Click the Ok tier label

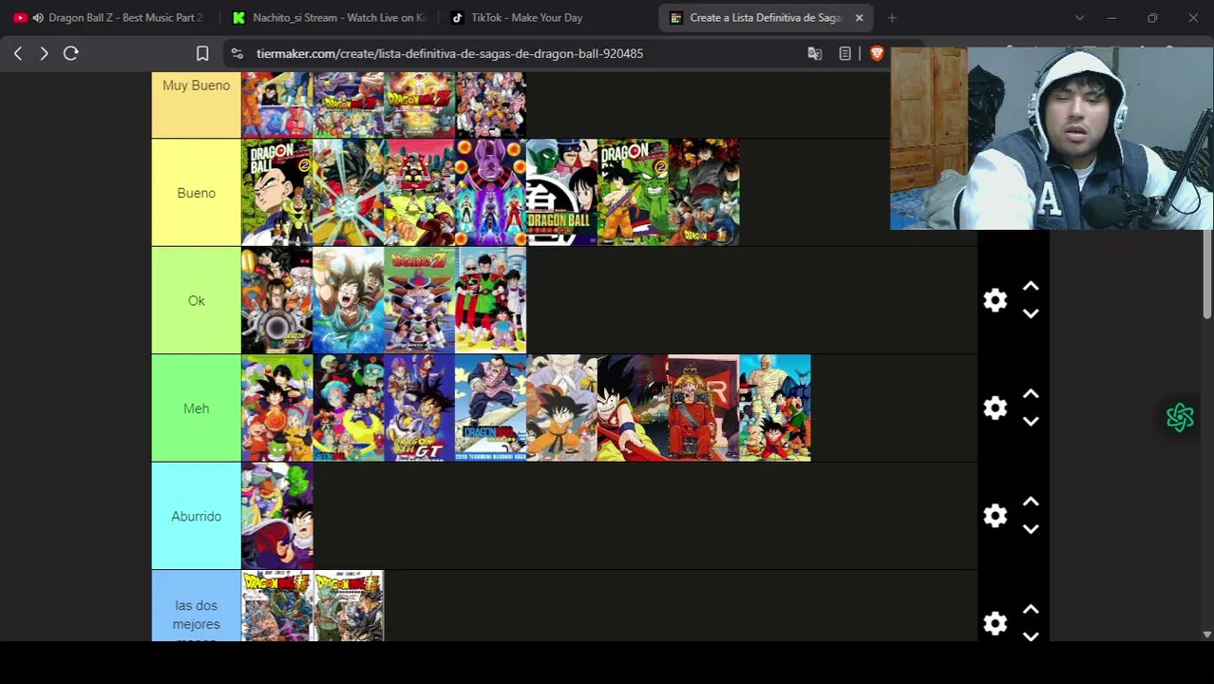(196, 300)
